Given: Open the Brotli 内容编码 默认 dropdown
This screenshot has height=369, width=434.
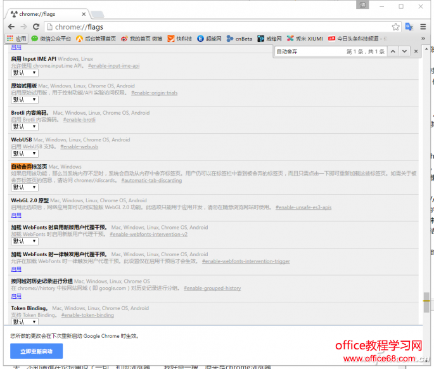Looking at the screenshot, I should [x=25, y=127].
